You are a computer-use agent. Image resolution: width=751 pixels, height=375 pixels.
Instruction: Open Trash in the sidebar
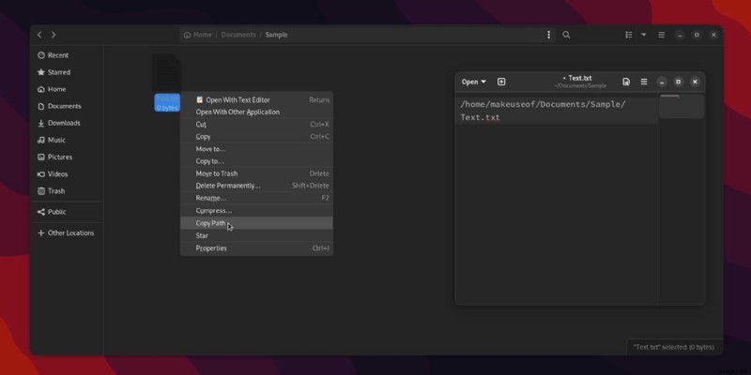pos(67,191)
